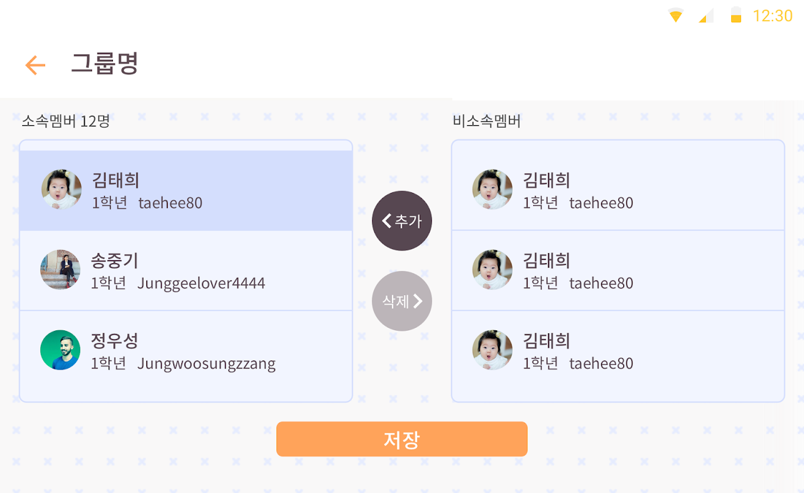Tap third avatar in 비소속멤버 list
The width and height of the screenshot is (804, 493).
click(492, 350)
